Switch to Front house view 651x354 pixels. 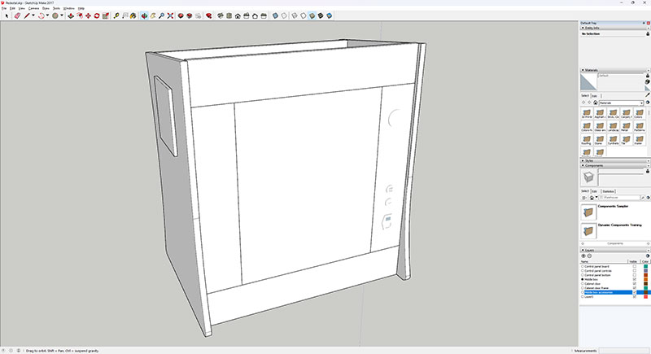click(238, 15)
